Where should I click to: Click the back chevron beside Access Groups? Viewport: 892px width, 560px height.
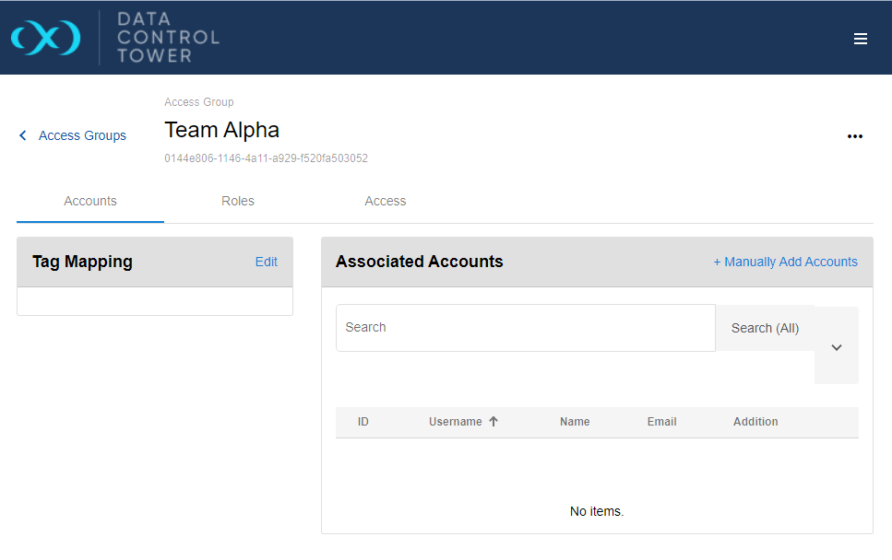coord(23,135)
